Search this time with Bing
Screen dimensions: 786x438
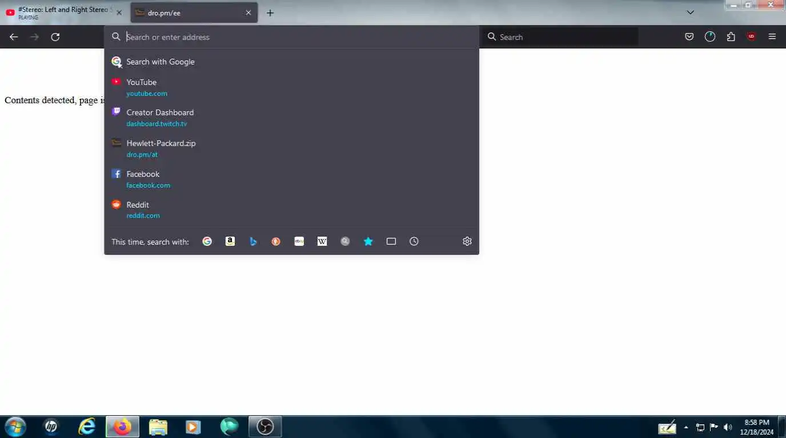tap(253, 241)
